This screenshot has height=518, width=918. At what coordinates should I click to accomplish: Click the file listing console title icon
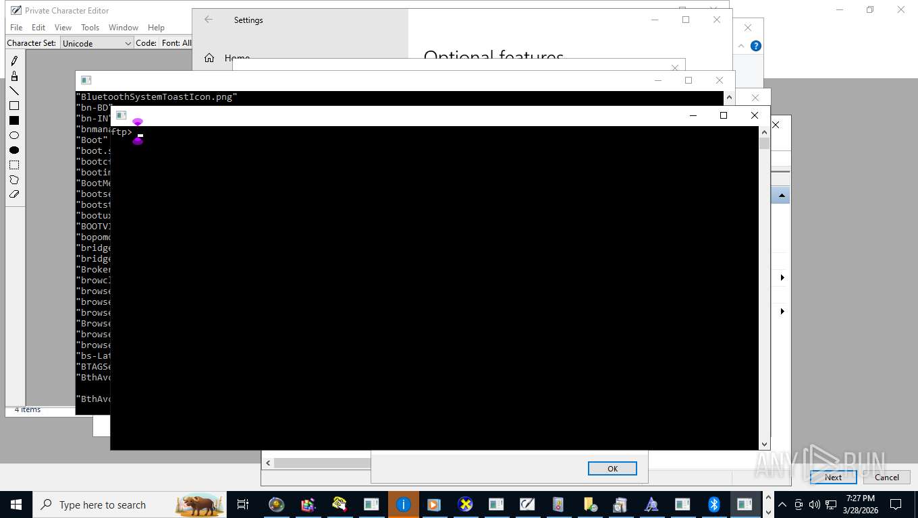pyautogui.click(x=86, y=80)
